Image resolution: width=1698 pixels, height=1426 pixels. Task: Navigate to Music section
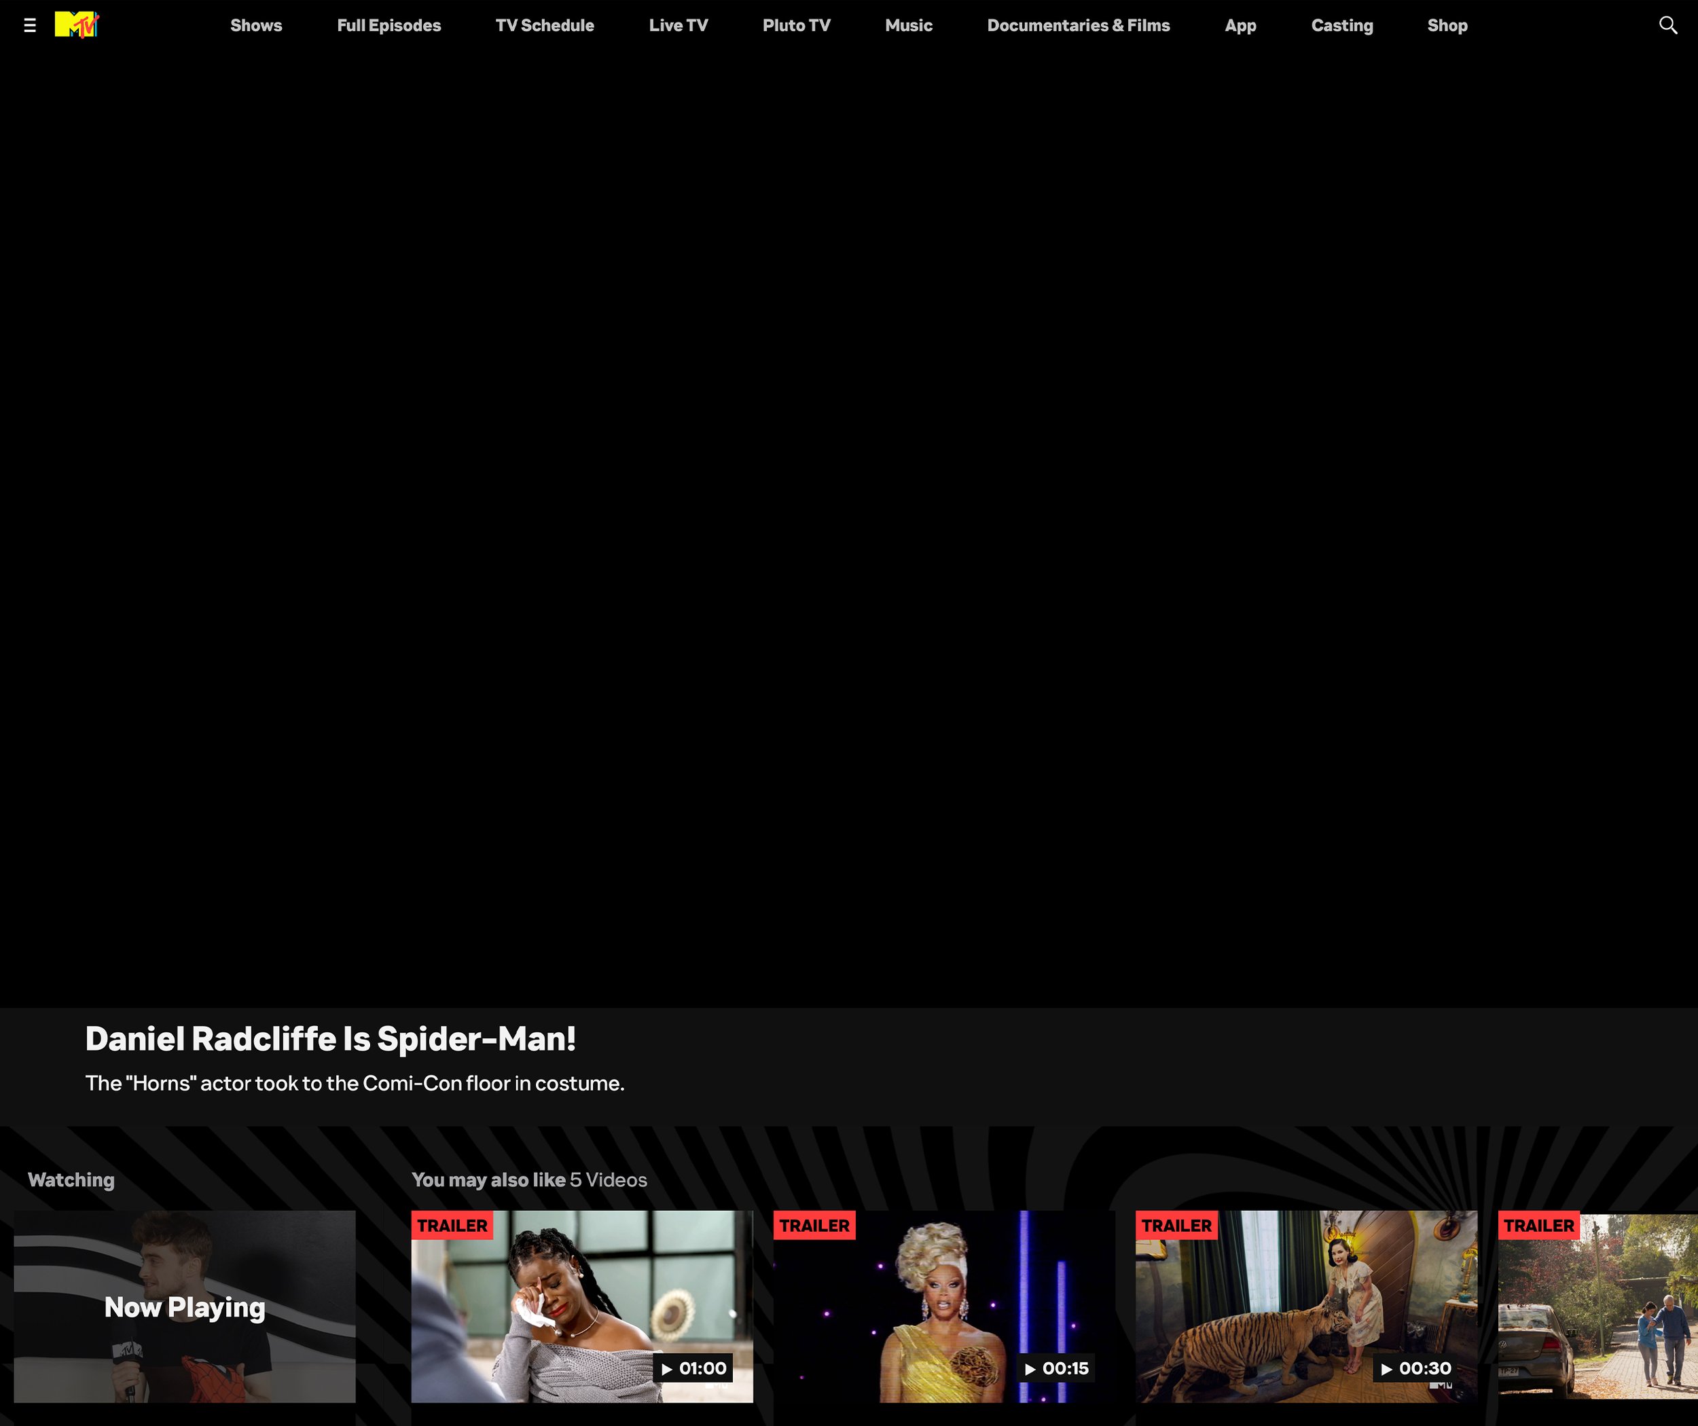[909, 25]
